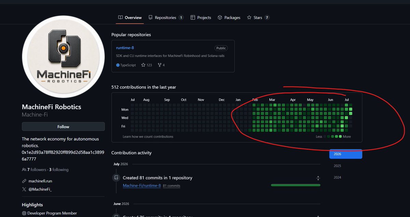This screenshot has width=410, height=217.
Task: Click the Stars tab star icon
Action: [x=249, y=17]
